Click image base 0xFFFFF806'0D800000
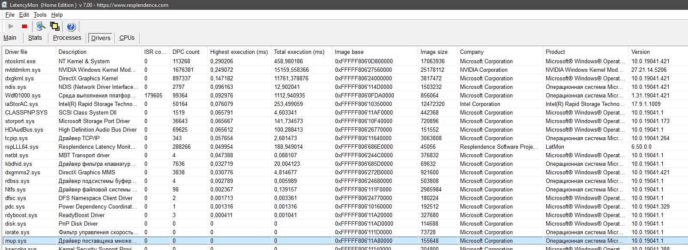688x250 pixels. (364, 61)
